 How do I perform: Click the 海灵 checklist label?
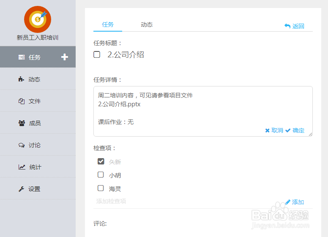pyautogui.click(x=115, y=189)
